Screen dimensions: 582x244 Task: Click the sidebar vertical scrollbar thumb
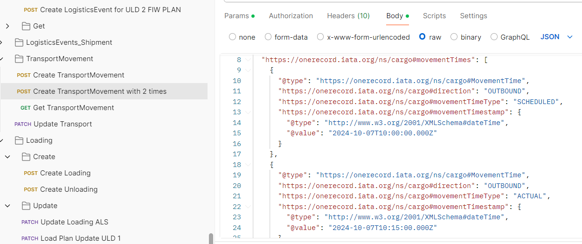click(x=211, y=238)
